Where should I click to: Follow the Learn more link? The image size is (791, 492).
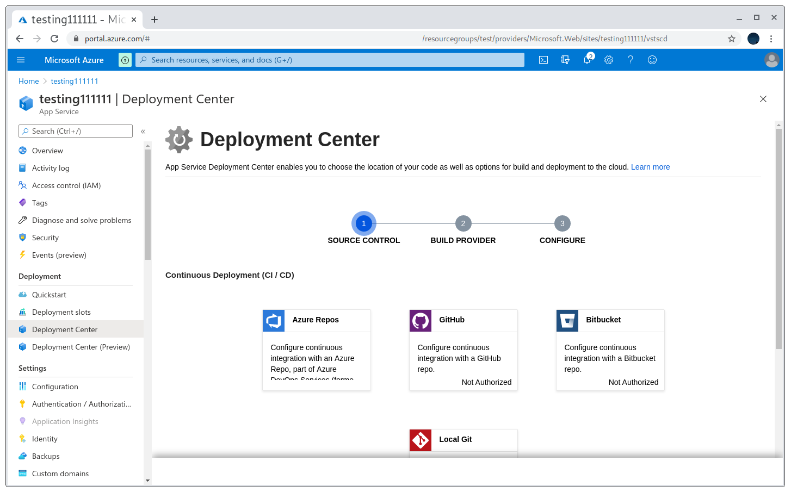click(650, 167)
